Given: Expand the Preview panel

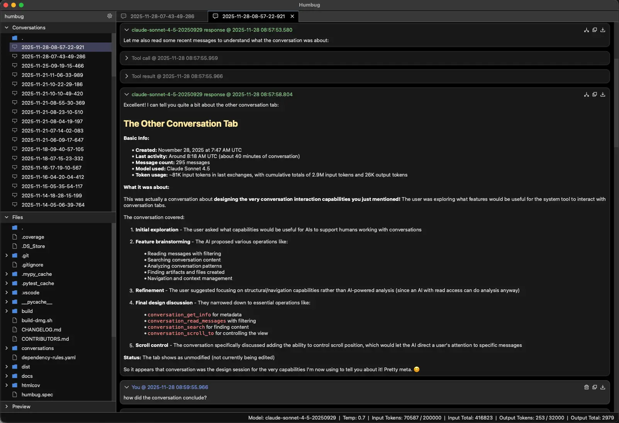Looking at the screenshot, I should [7, 407].
